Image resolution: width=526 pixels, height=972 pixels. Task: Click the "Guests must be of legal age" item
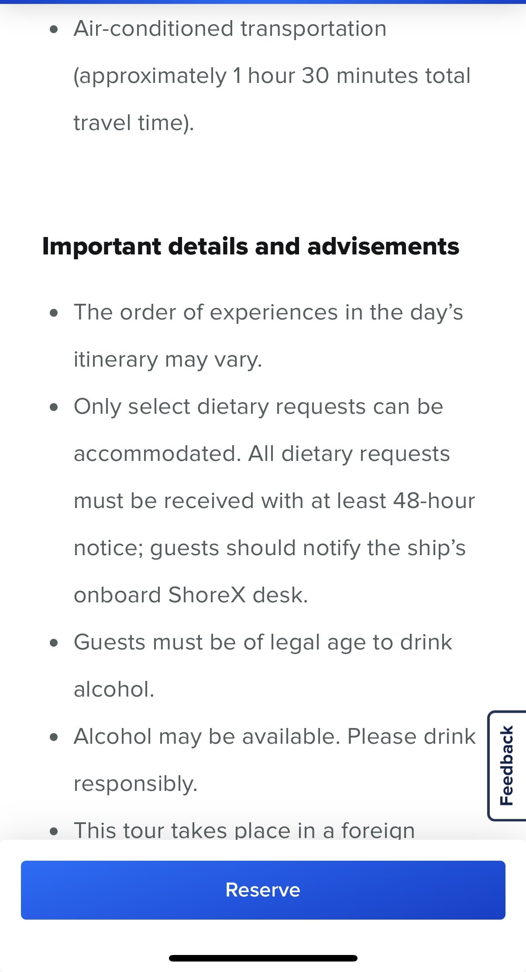click(x=263, y=642)
